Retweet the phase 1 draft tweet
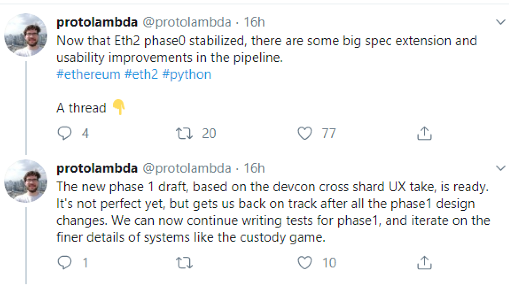The width and height of the screenshot is (509, 286). point(185,263)
